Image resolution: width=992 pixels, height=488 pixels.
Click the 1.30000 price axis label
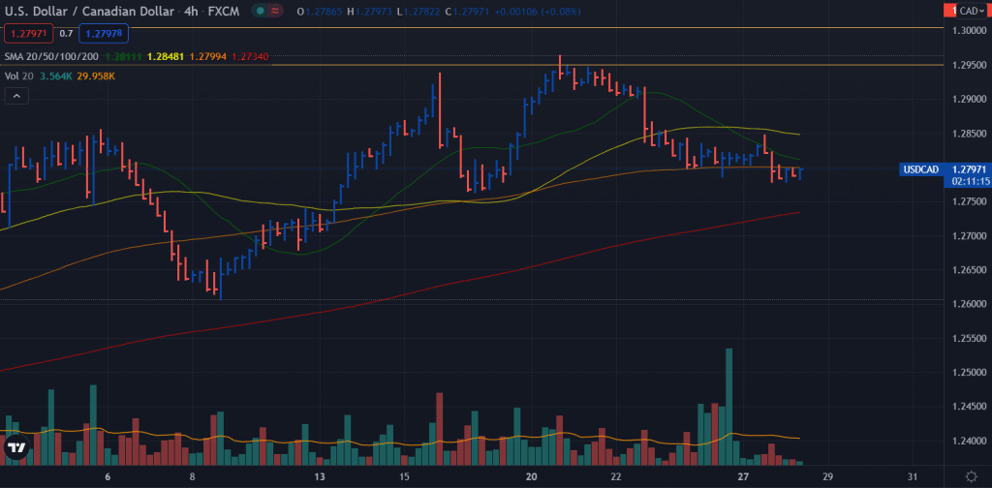pos(971,30)
